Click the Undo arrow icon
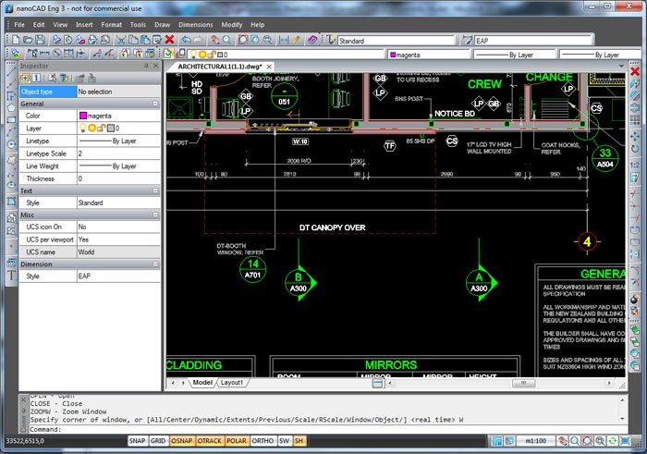This screenshot has width=647, height=454. point(186,40)
